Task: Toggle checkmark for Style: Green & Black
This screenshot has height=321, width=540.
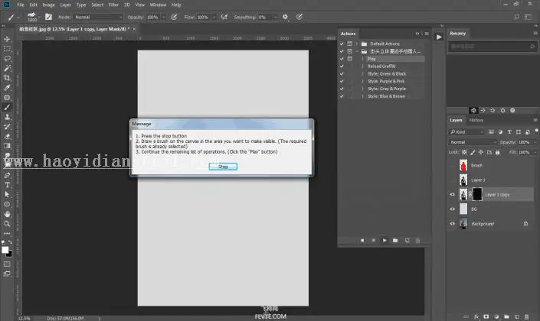Action: [x=342, y=73]
